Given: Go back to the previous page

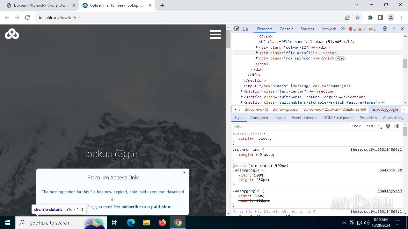Looking at the screenshot, I should [x=7, y=17].
